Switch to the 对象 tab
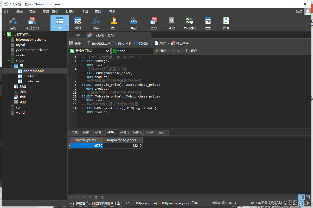This screenshot has height=208, width=313. [x=77, y=35]
